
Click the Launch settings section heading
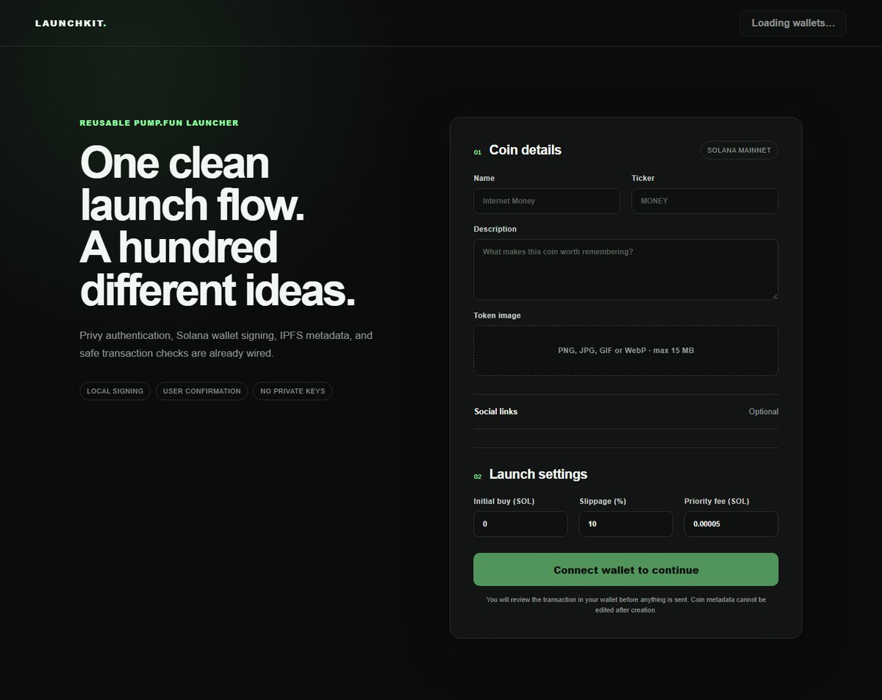pos(538,474)
